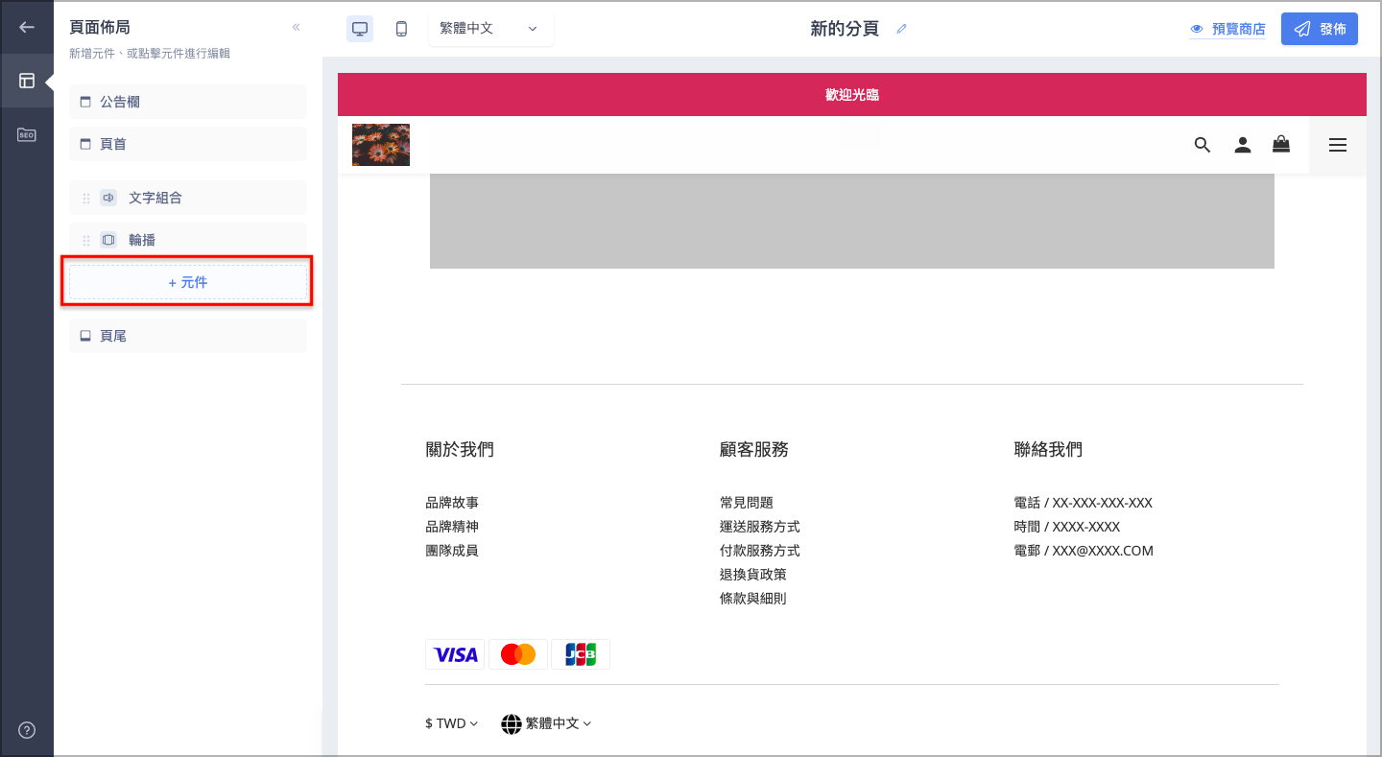Collapse the page layout panel

(x=296, y=27)
